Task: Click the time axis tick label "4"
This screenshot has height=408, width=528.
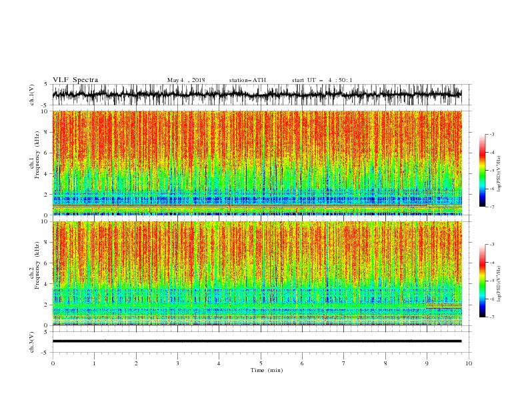Action: (219, 363)
